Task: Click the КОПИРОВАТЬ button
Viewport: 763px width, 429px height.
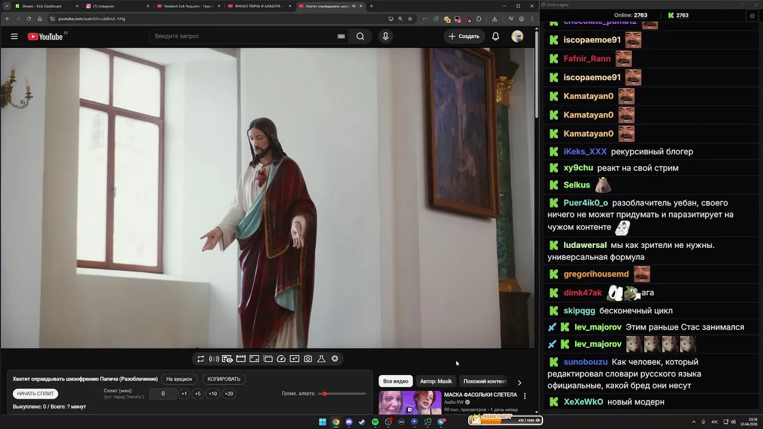Action: pos(224,379)
